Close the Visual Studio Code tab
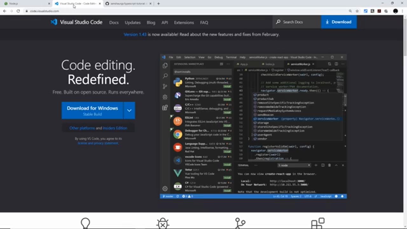This screenshot has width=407, height=229. [100, 3]
